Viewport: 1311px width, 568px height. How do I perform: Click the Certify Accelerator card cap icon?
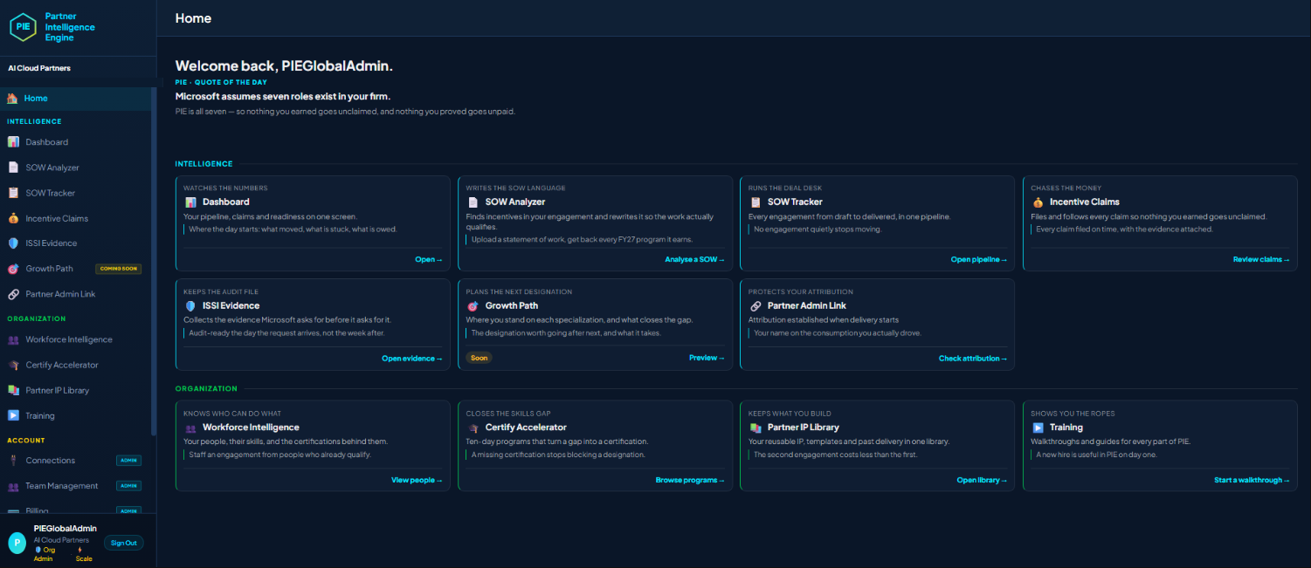pyautogui.click(x=473, y=428)
